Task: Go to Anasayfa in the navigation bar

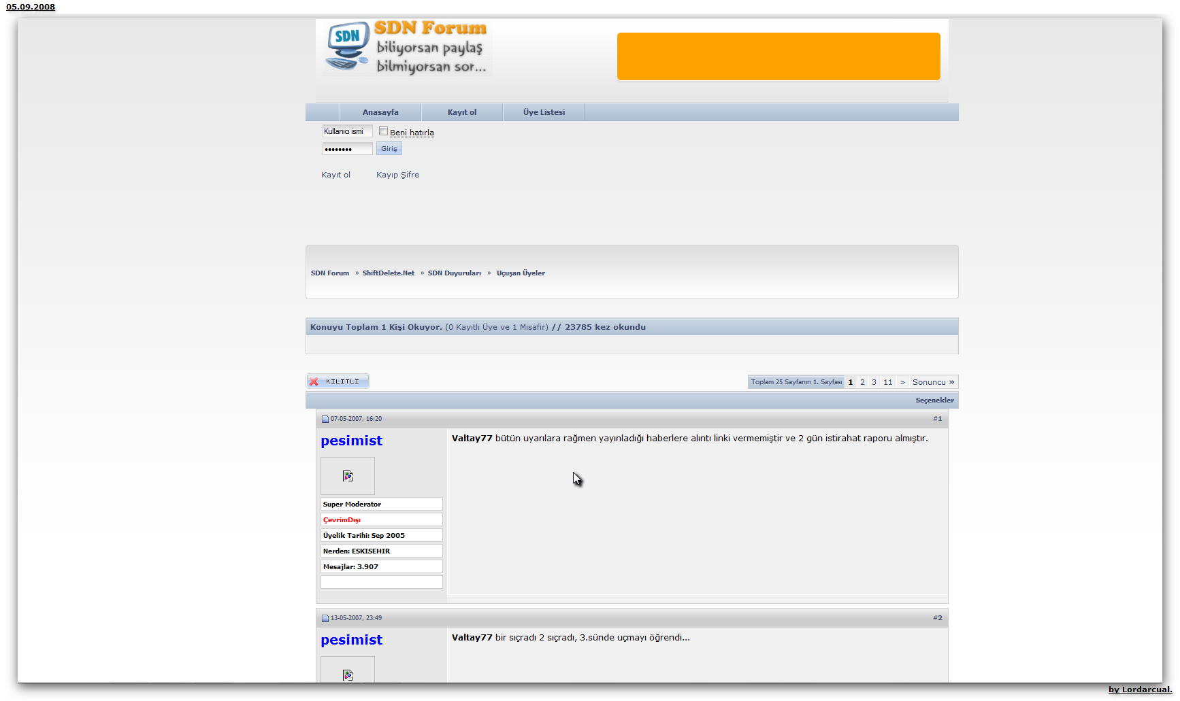Action: [x=380, y=112]
